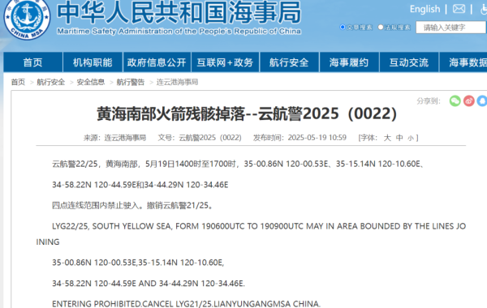Go to 首页 in navigation bar

pyautogui.click(x=32, y=62)
